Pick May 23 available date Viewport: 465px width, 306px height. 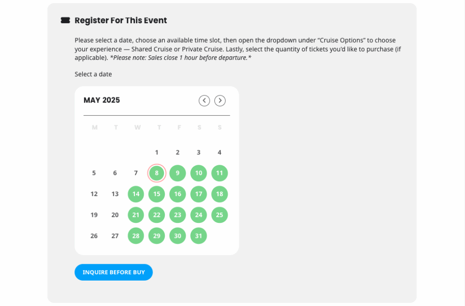(178, 215)
